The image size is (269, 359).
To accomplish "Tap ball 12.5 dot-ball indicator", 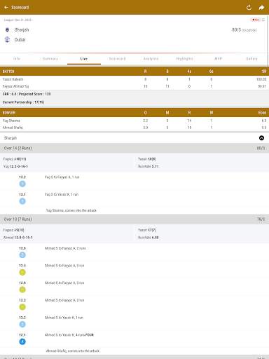I will coord(22,272).
